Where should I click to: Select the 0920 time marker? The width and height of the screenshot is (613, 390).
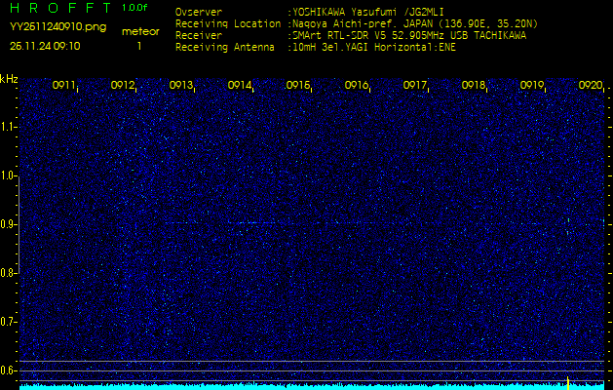[x=591, y=86]
